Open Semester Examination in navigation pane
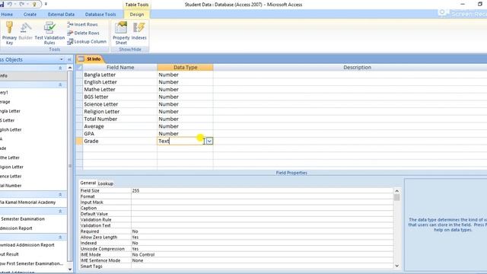This screenshot has width=487, height=274. [23, 219]
